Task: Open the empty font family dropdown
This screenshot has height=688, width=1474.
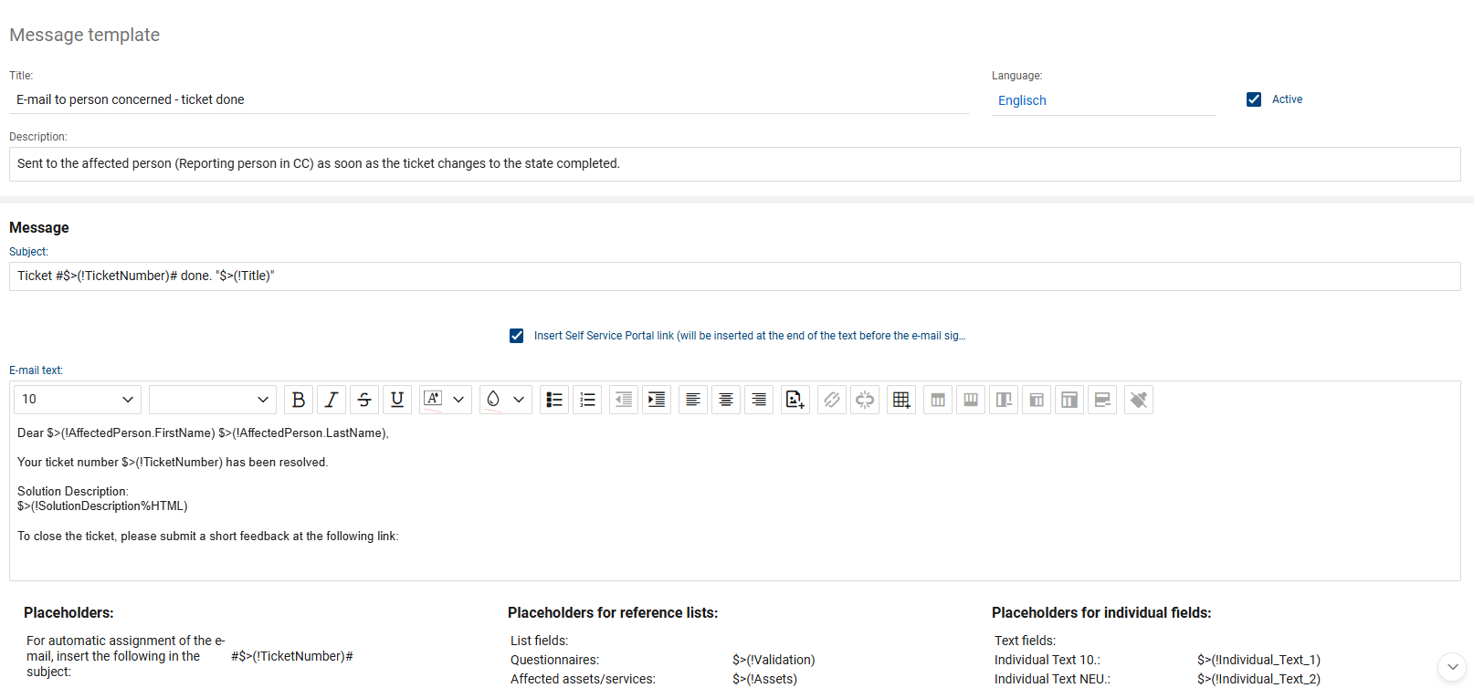Action: pos(213,400)
